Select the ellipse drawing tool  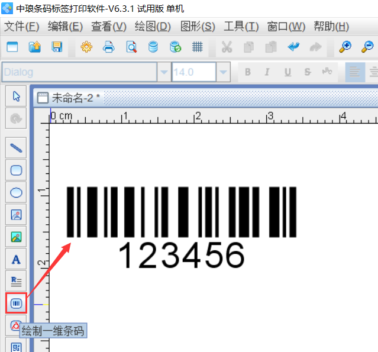coord(16,192)
